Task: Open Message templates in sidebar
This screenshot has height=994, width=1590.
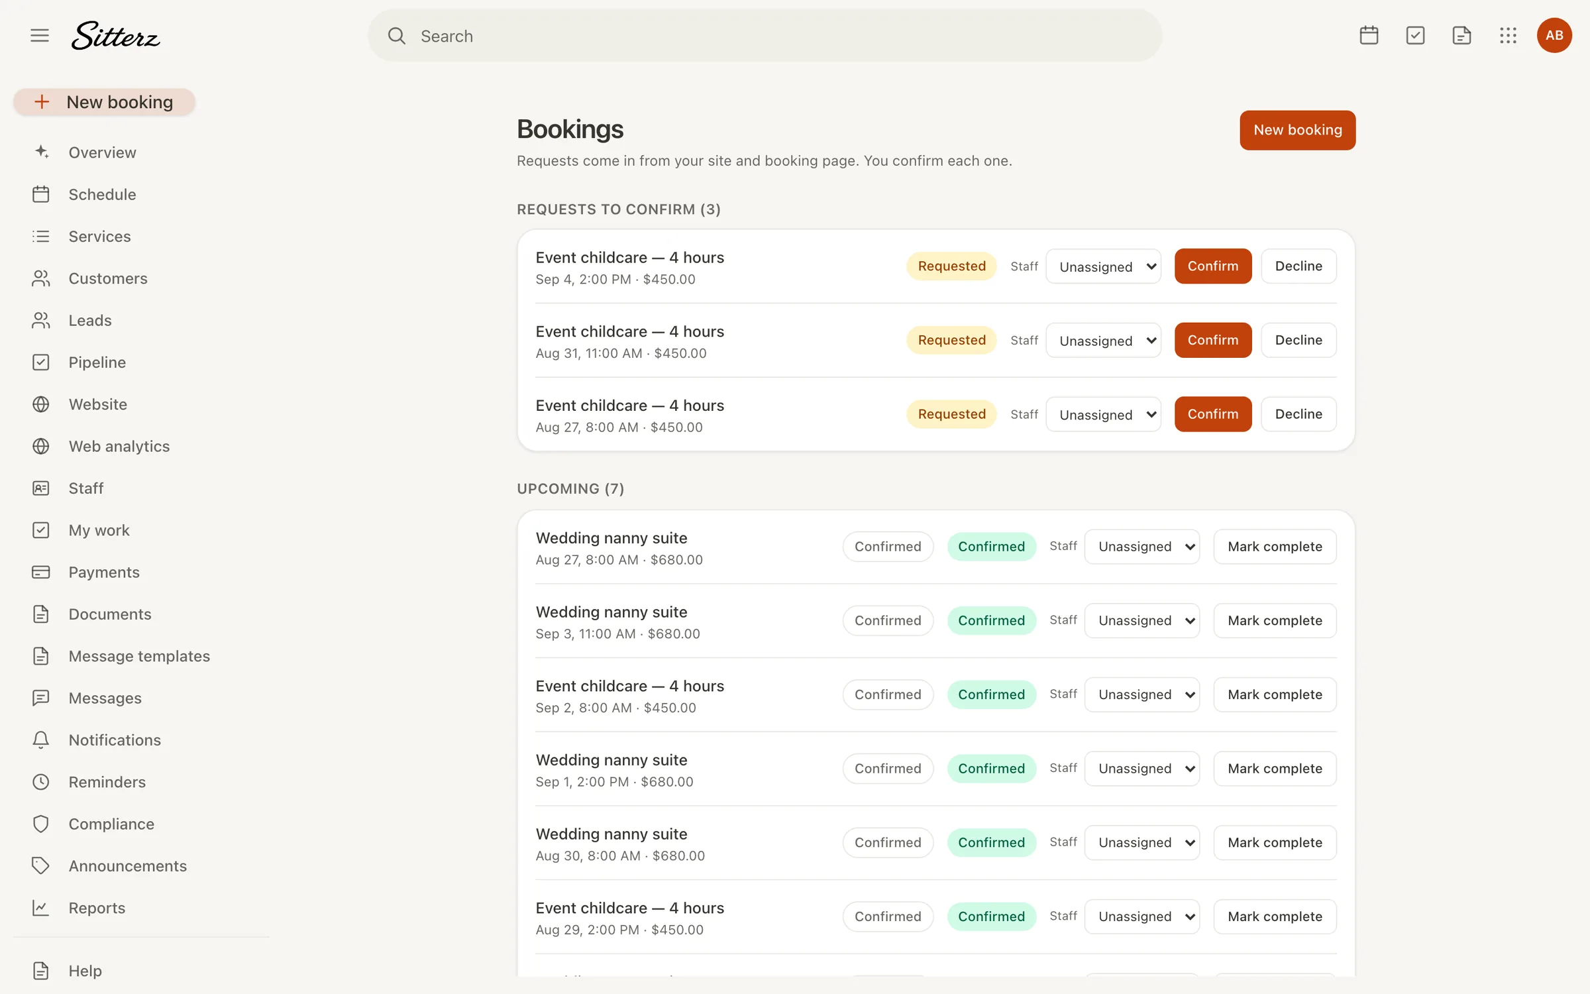Action: pyautogui.click(x=139, y=656)
